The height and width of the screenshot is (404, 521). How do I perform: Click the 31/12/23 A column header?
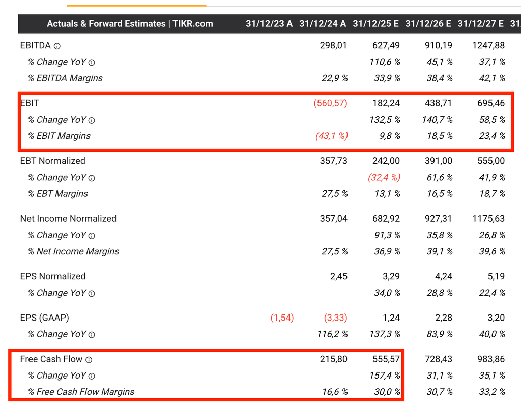[269, 24]
